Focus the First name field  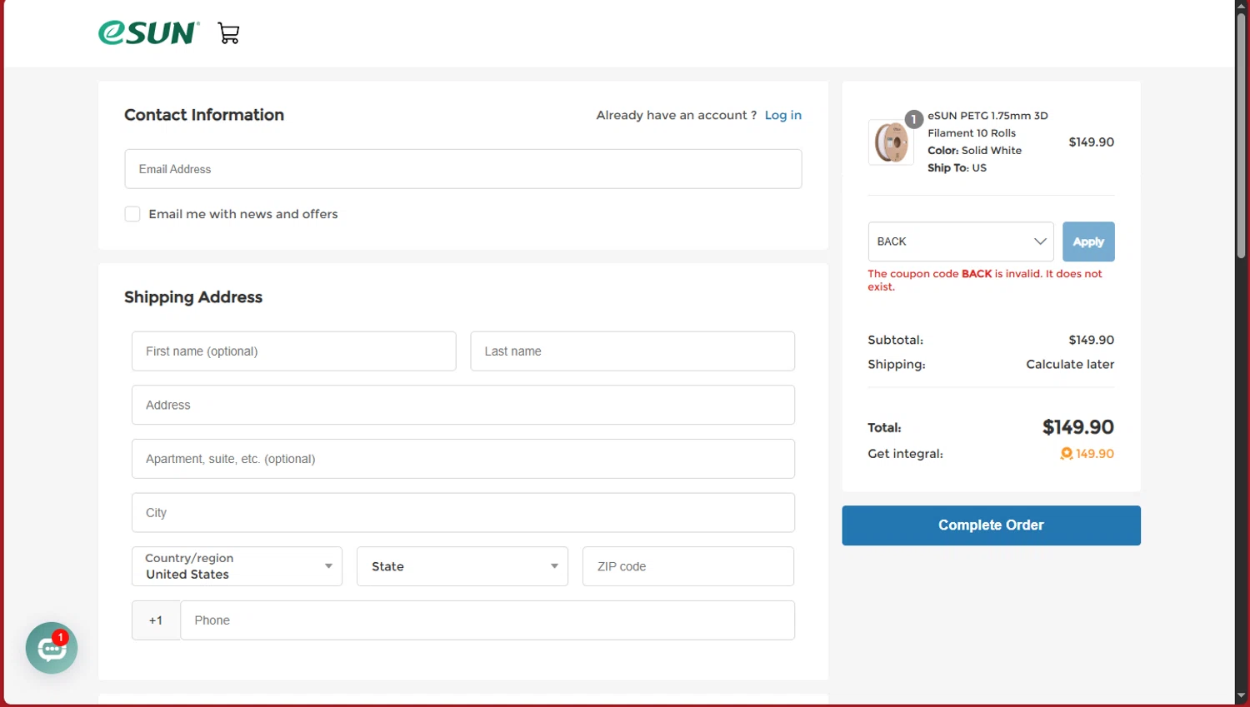[x=294, y=351]
